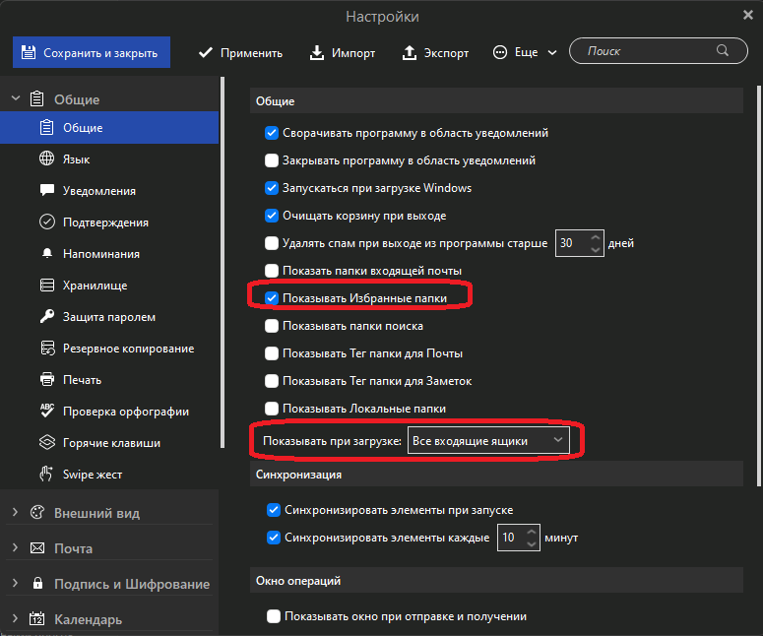Toggle Очищать корзину при выходе checkbox
This screenshot has height=636, width=763.
(x=272, y=216)
